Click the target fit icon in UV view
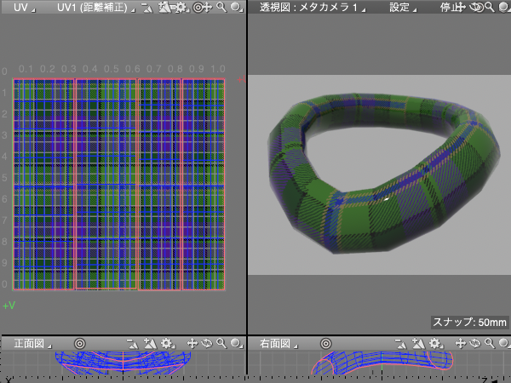This screenshot has height=383, width=511. 198,7
